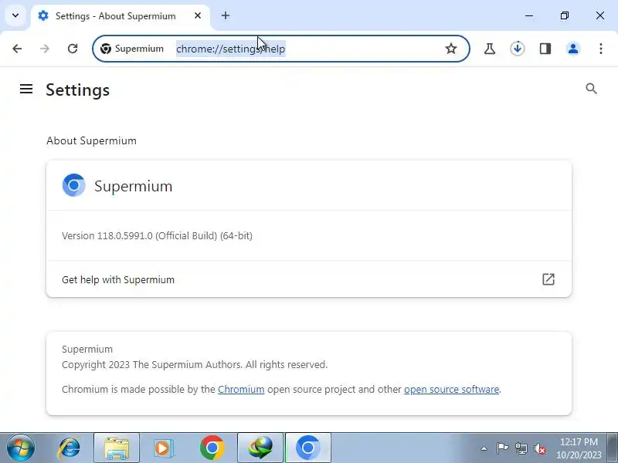
Task: Close the Settings - About Supermium tab
Action: coord(198,15)
